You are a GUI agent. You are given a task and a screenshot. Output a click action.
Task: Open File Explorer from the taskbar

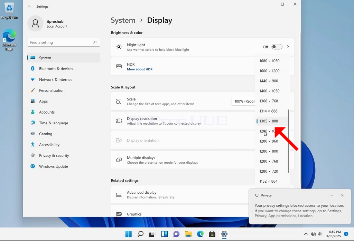[x=188, y=234]
